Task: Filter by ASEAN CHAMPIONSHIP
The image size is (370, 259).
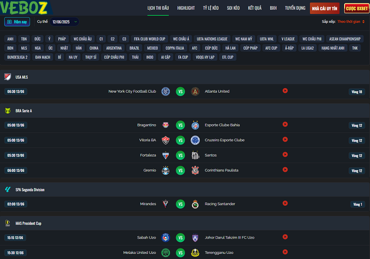Action: click(345, 39)
